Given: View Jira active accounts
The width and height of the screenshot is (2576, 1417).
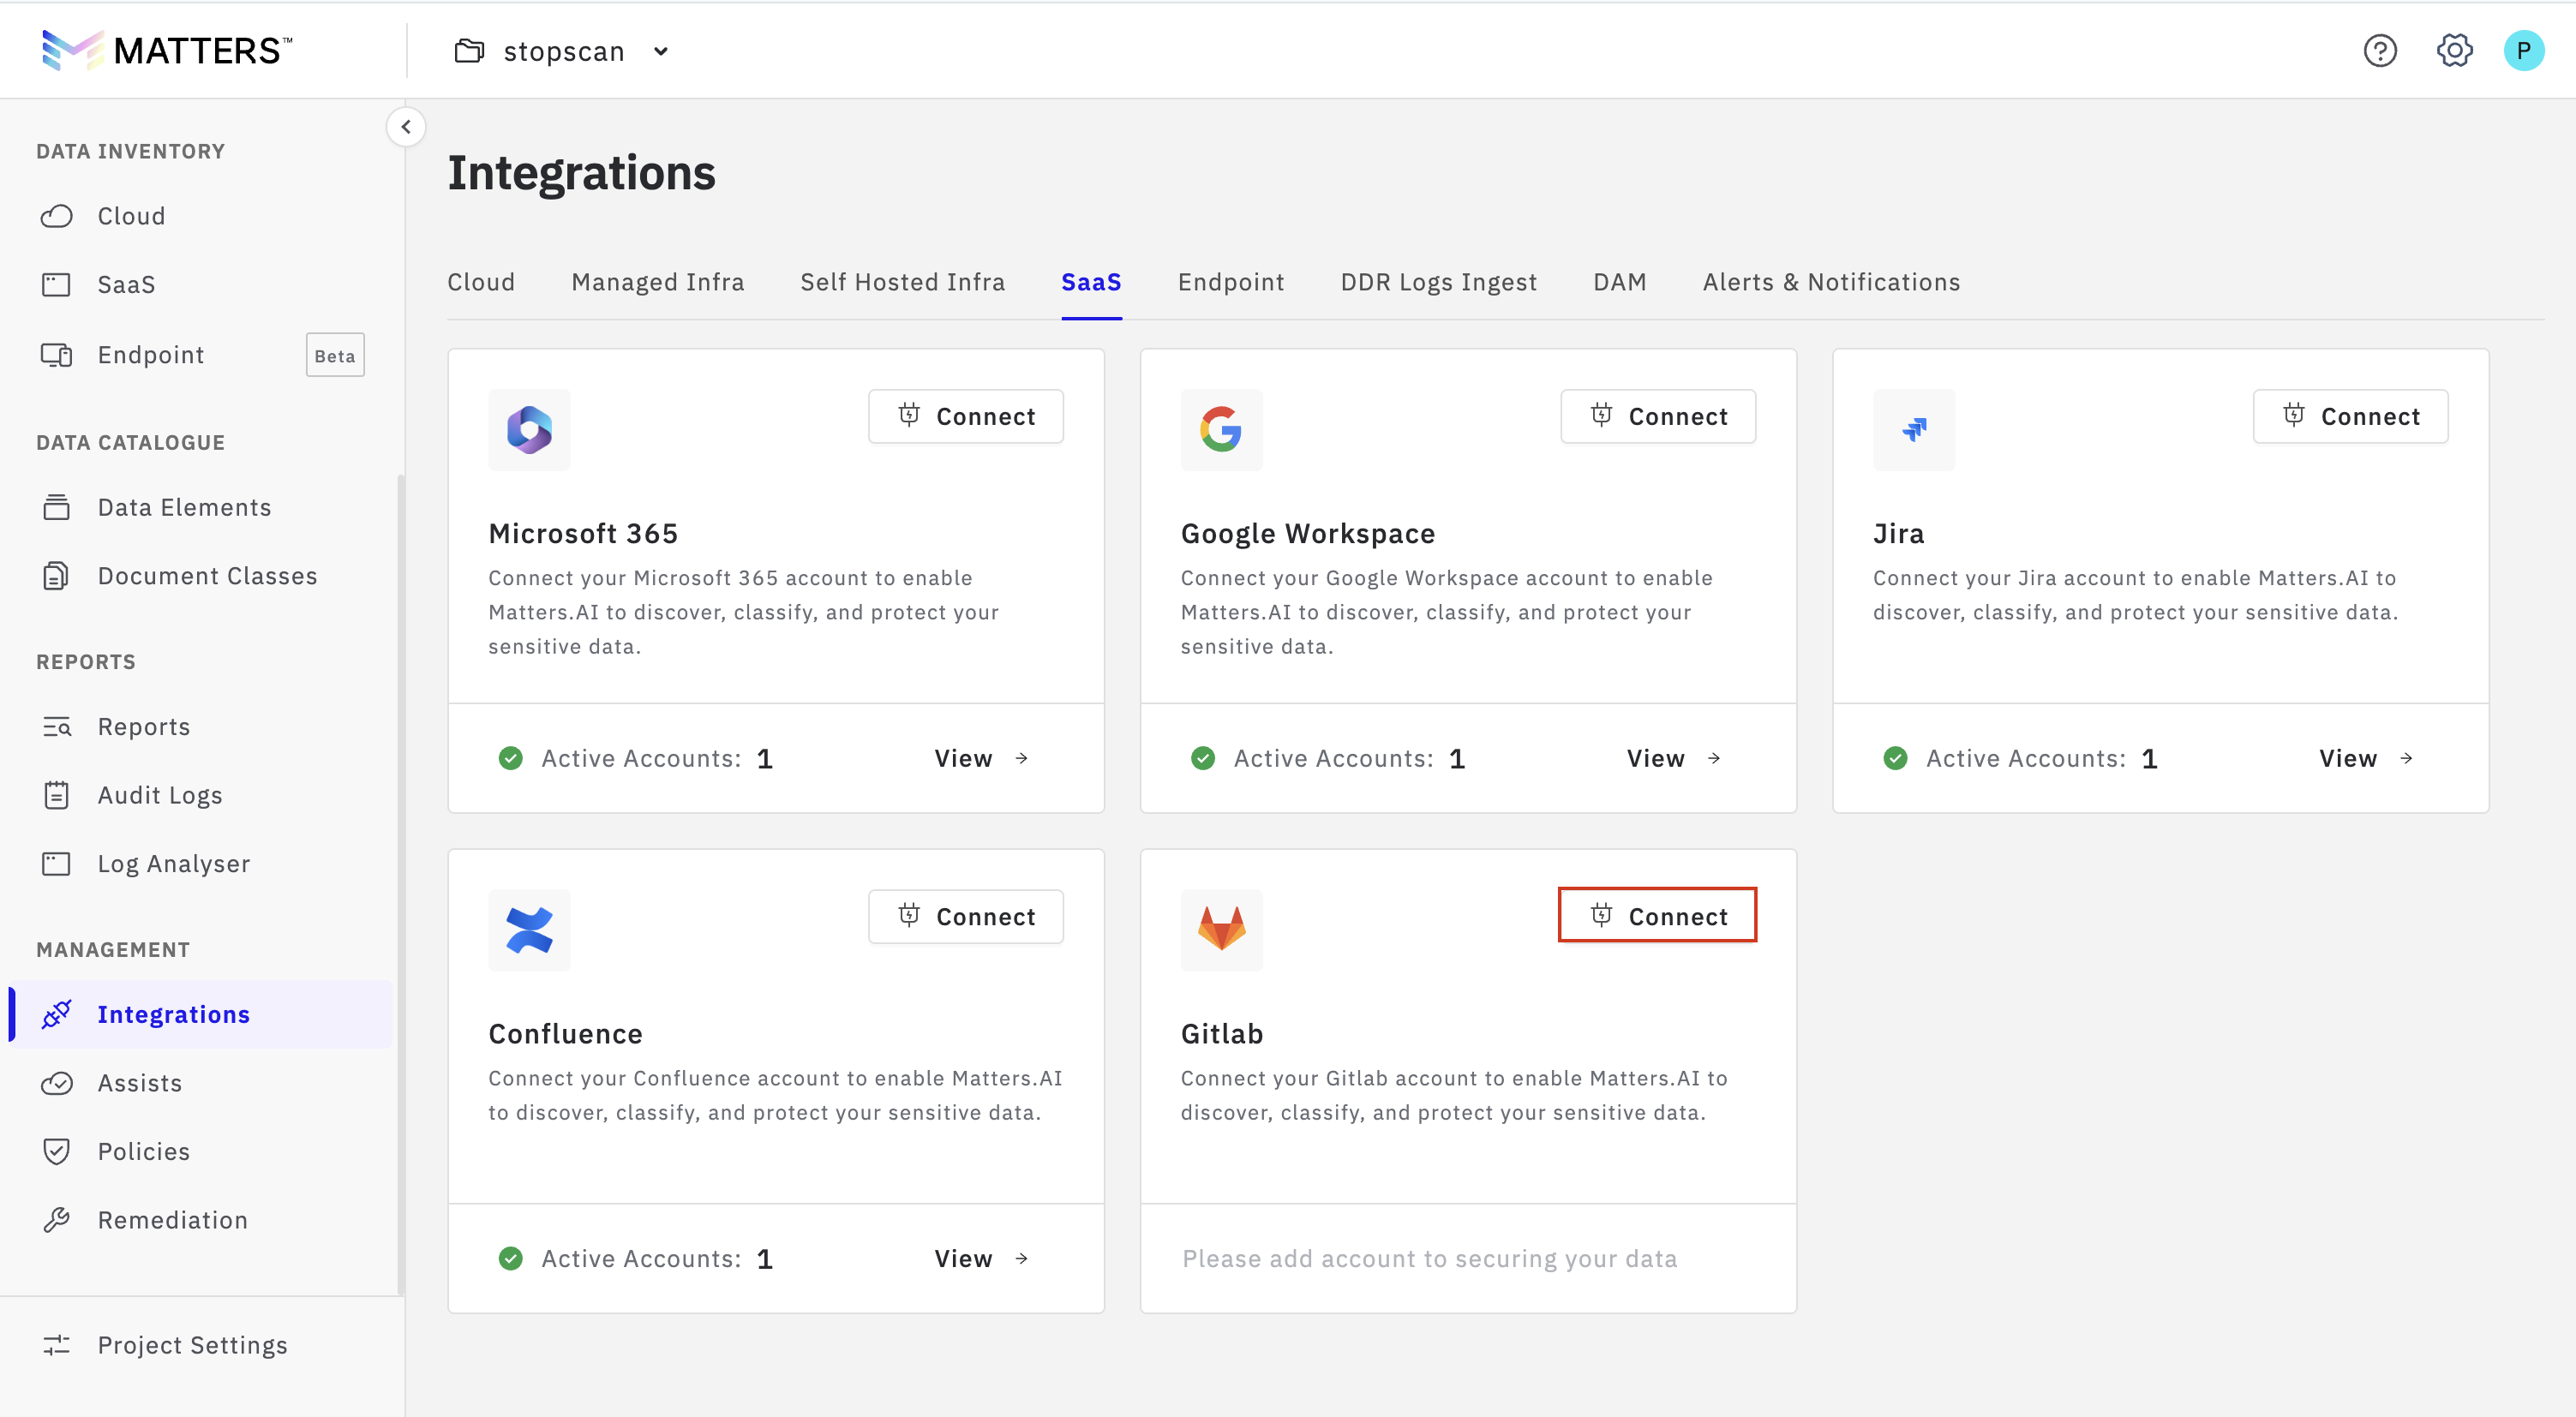Looking at the screenshot, I should point(2366,758).
